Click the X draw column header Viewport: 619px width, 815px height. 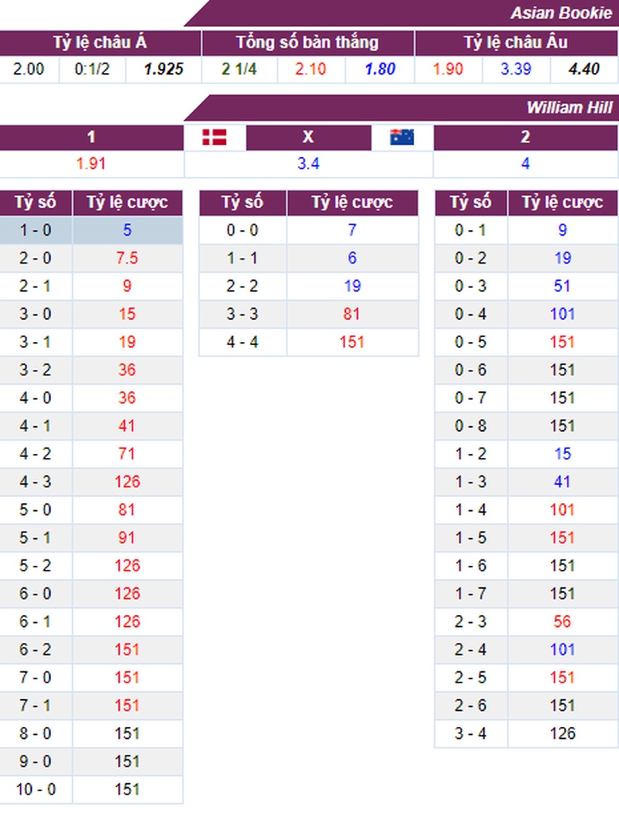(x=308, y=137)
